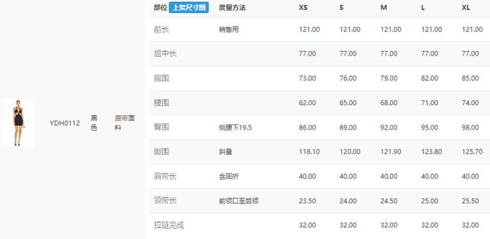The width and height of the screenshot is (490, 239).
Task: Click the 销售用 measurement method cell
Action: (229, 30)
